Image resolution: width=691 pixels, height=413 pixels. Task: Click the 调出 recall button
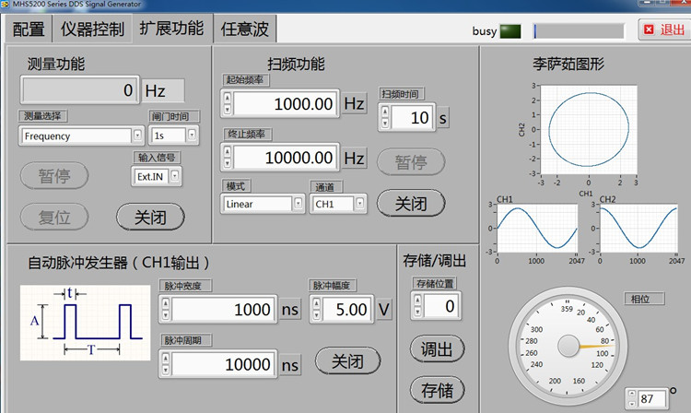(x=437, y=348)
